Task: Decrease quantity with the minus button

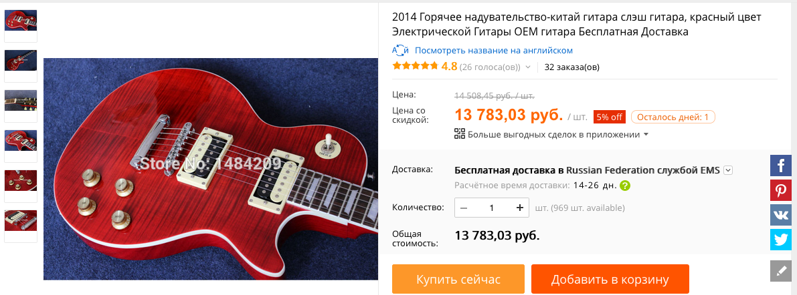Action: click(464, 208)
